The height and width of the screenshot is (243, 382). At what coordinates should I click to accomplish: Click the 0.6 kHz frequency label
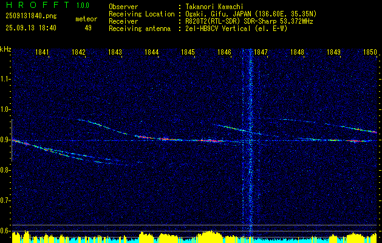tap(5, 231)
